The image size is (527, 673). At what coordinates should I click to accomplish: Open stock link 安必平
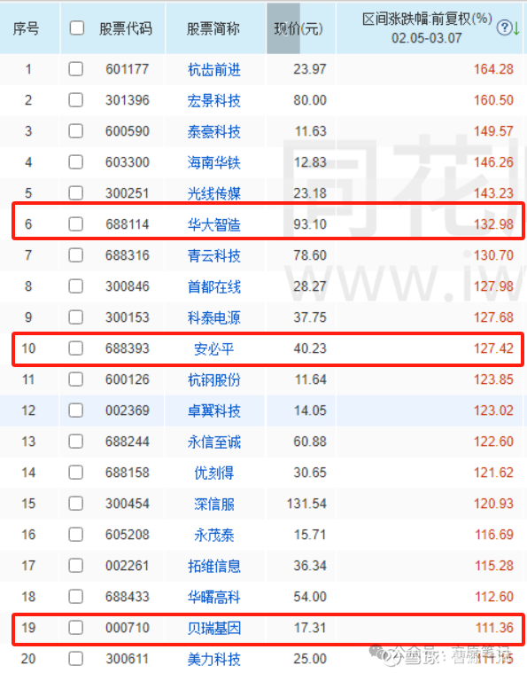pyautogui.click(x=214, y=348)
